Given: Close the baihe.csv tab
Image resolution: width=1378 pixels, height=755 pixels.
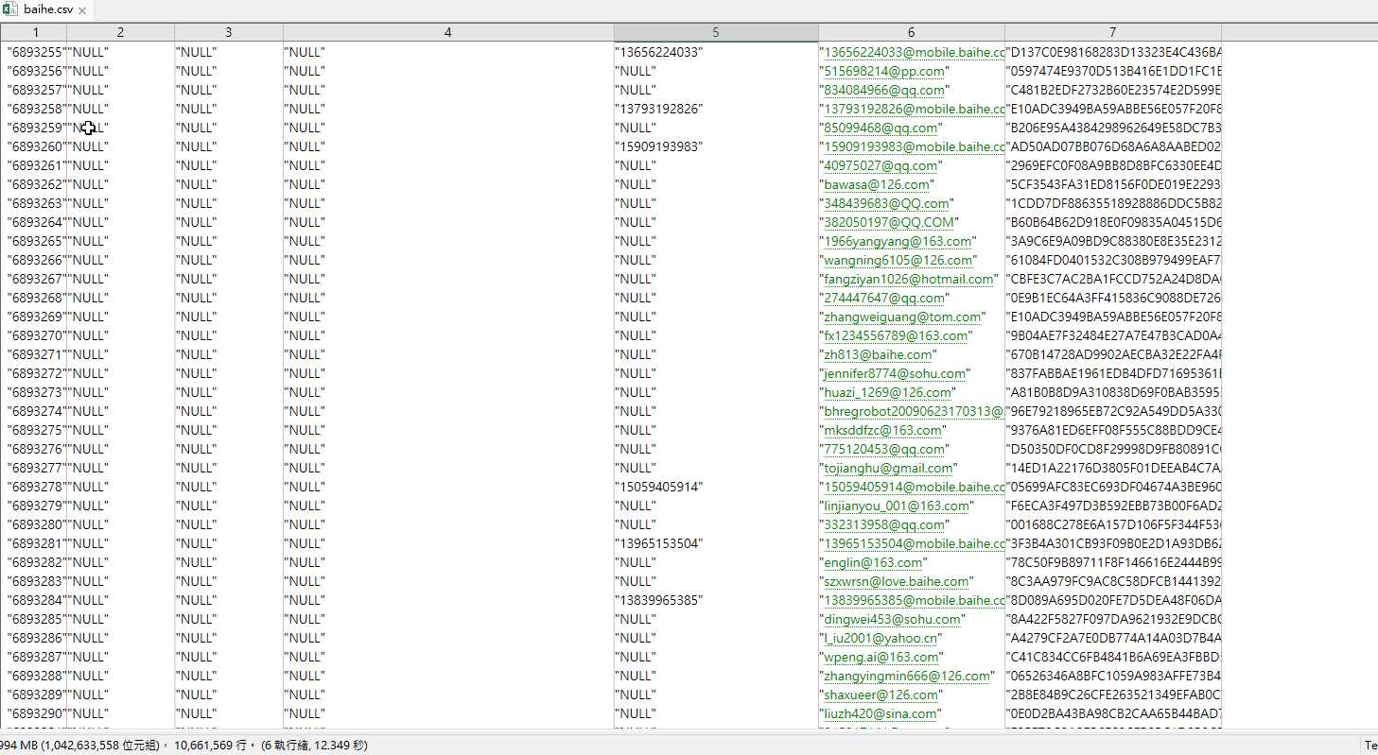Looking at the screenshot, I should coord(82,10).
